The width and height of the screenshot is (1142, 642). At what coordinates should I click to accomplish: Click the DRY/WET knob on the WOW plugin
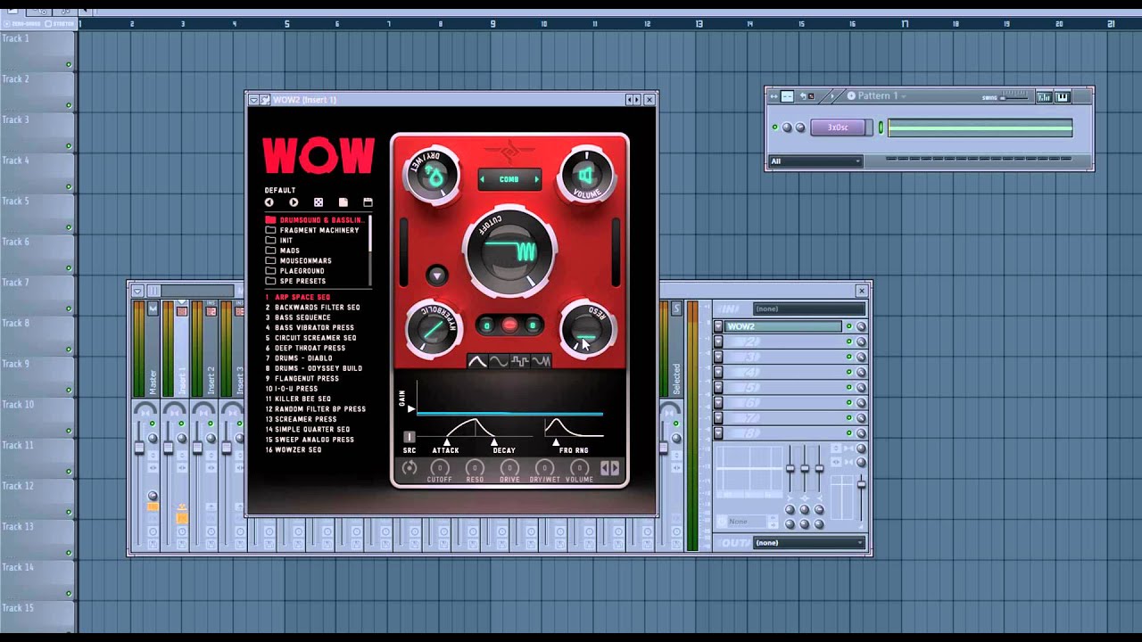(x=434, y=176)
